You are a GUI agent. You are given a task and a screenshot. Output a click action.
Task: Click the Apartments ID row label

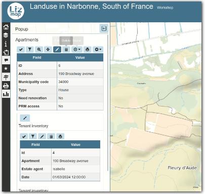20,66
